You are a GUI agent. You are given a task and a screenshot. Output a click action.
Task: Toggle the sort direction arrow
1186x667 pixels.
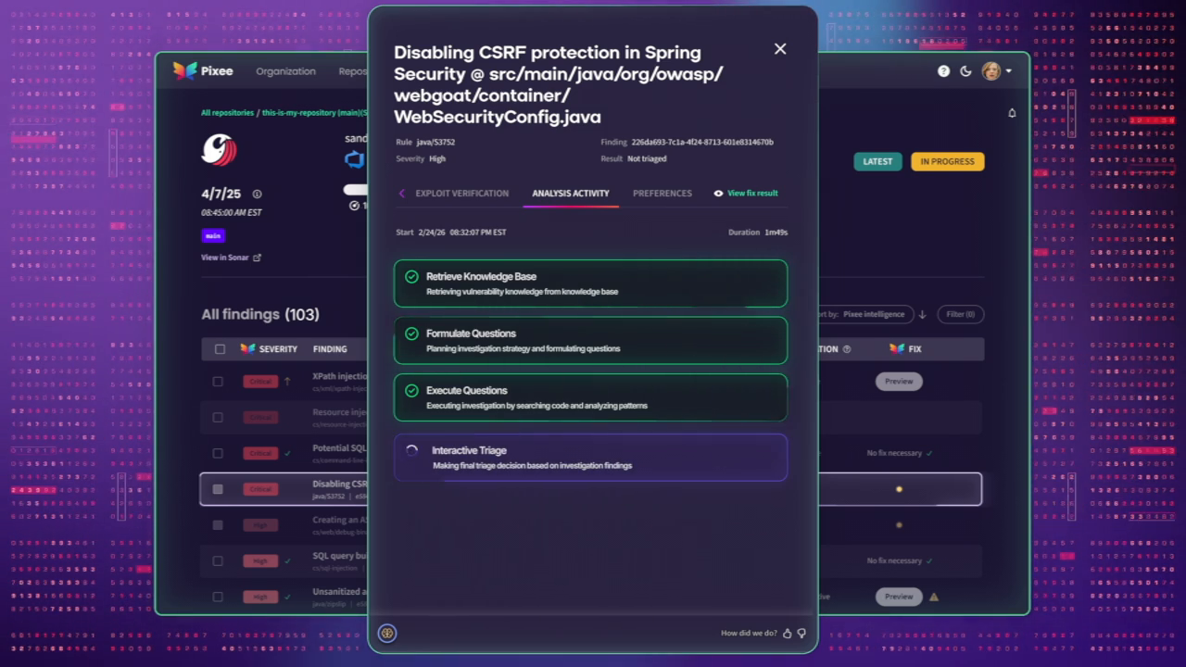pos(923,315)
